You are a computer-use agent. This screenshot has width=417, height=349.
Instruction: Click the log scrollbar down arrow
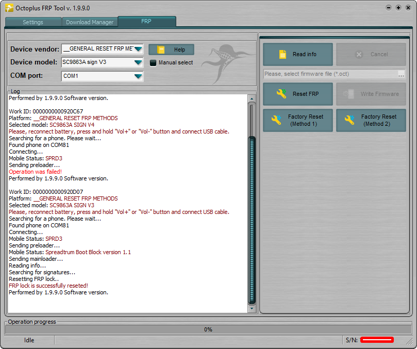(252, 309)
